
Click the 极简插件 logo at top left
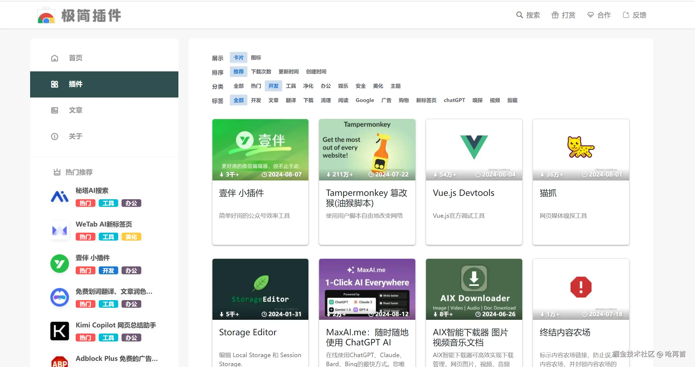79,15
